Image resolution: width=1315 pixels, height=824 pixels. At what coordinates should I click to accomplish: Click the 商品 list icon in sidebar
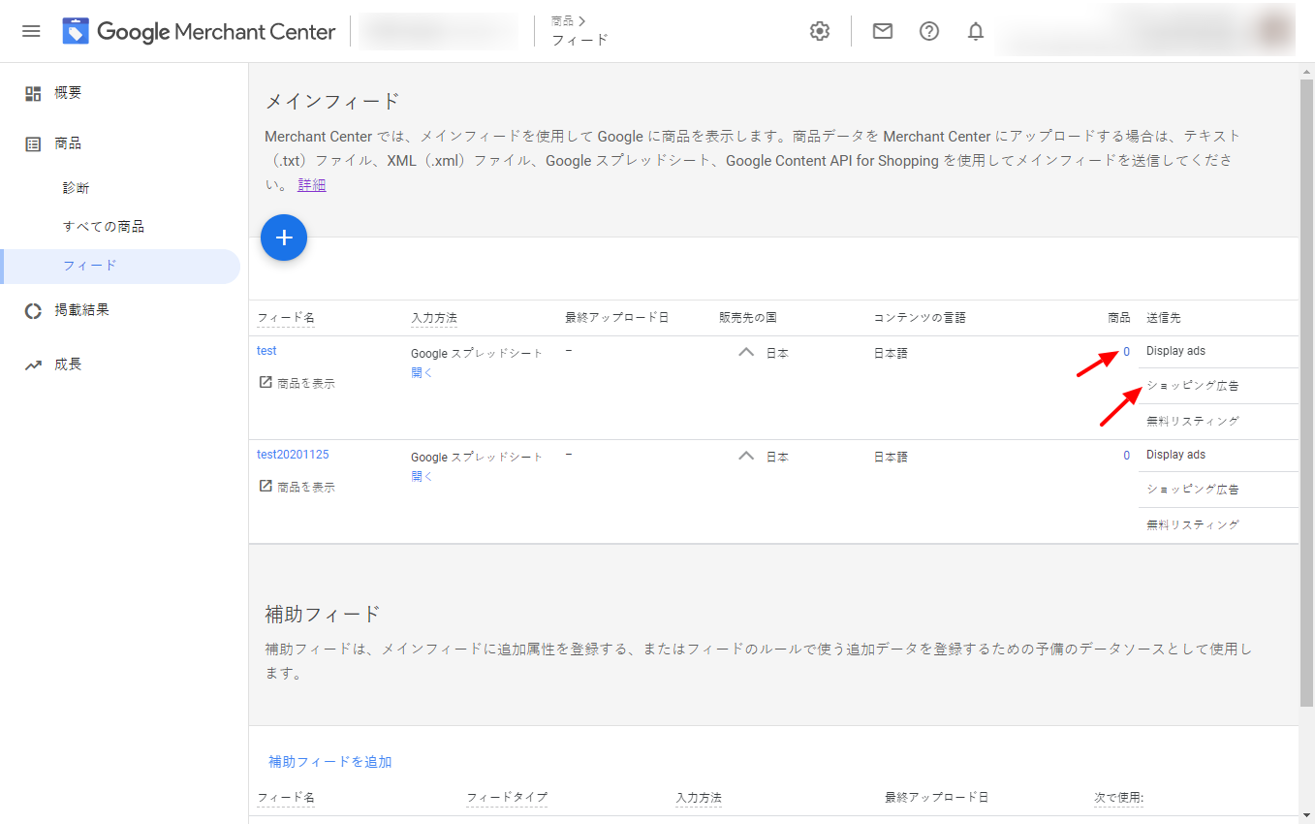point(33,143)
